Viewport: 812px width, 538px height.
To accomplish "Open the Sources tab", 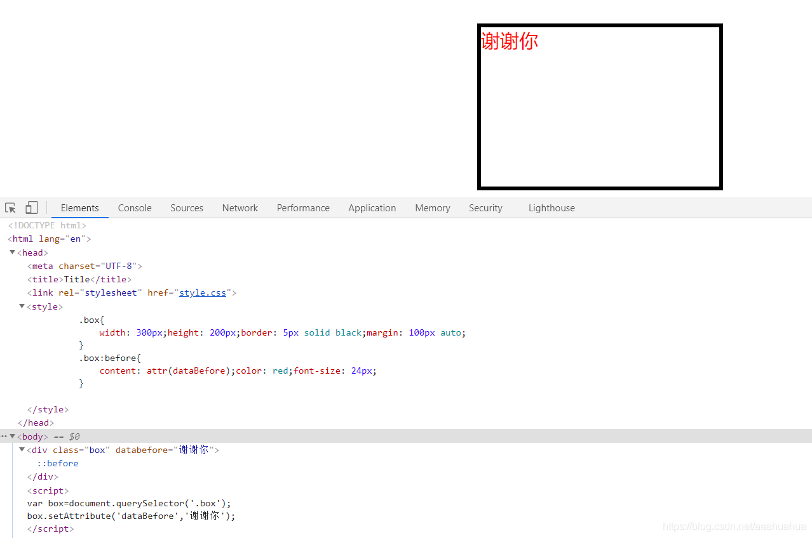I will click(x=187, y=208).
